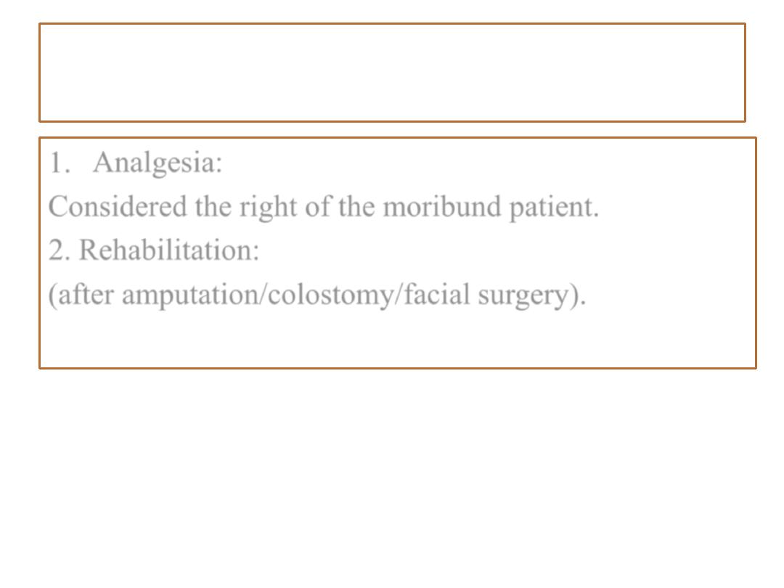The width and height of the screenshot is (784, 588).
Task: Click the word 'of' in the second line
Action: pyautogui.click(x=319, y=206)
